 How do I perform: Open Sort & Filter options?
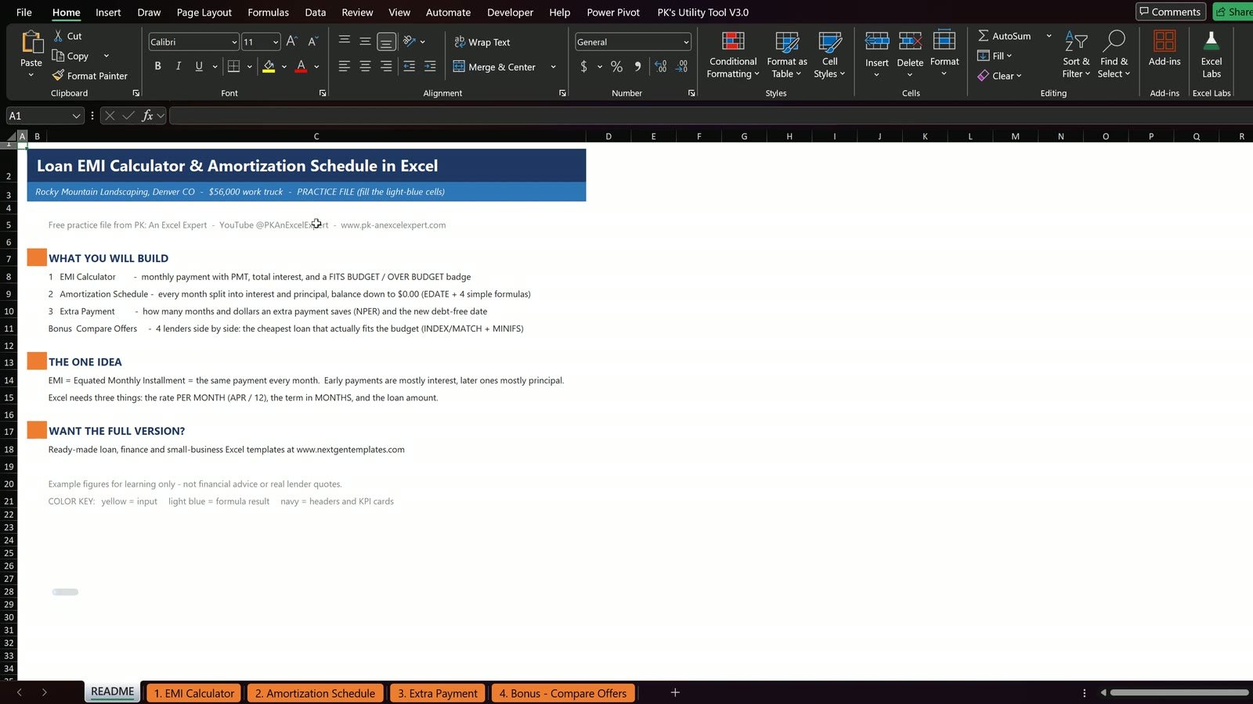tap(1076, 55)
